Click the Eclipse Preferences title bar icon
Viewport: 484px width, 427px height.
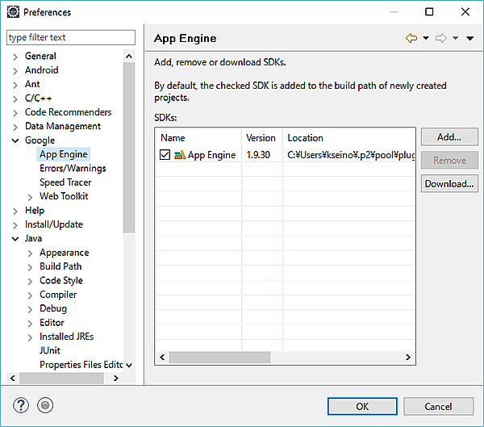[13, 12]
